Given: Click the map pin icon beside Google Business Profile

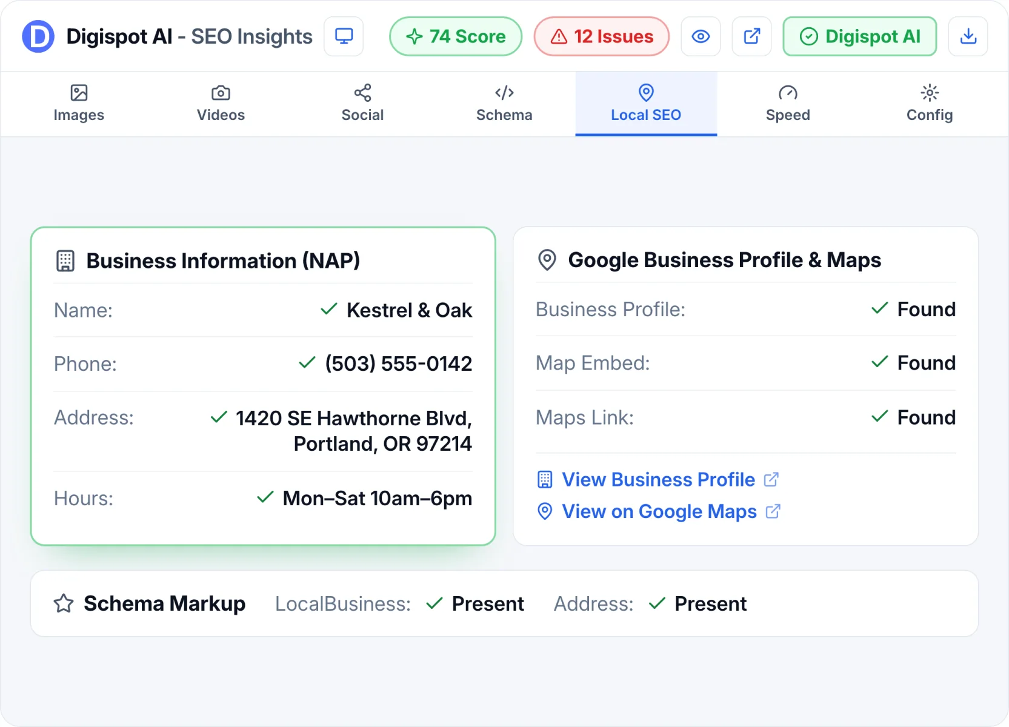Looking at the screenshot, I should coord(547,261).
